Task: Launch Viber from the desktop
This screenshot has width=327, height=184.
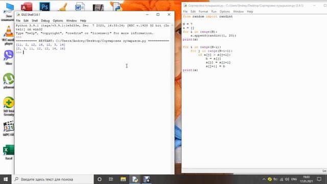Action: [9, 57]
